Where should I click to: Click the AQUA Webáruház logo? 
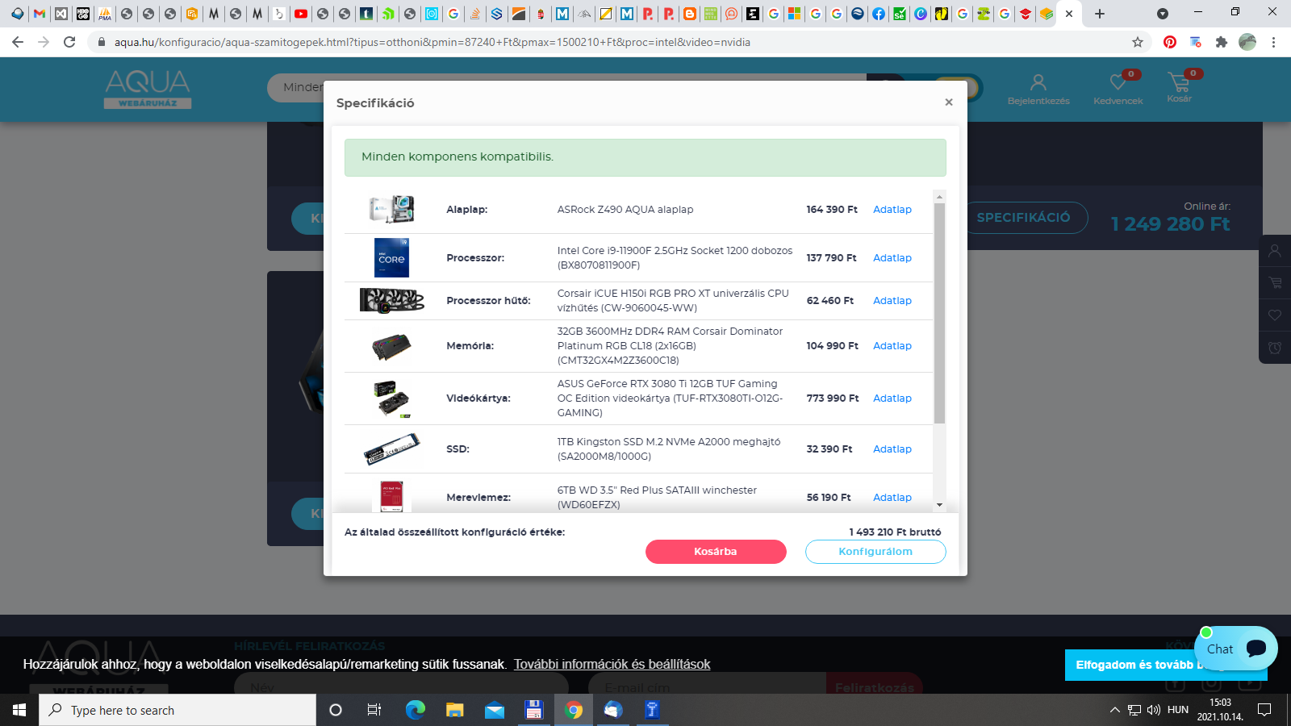pos(148,89)
